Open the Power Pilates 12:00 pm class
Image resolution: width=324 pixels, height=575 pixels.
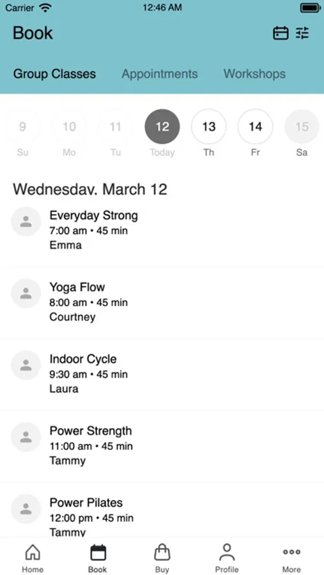click(x=162, y=510)
